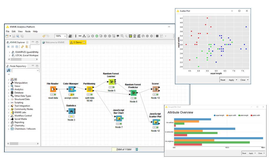Toggle sepal length series in legend
This screenshot has width=271, height=167.
219,115
